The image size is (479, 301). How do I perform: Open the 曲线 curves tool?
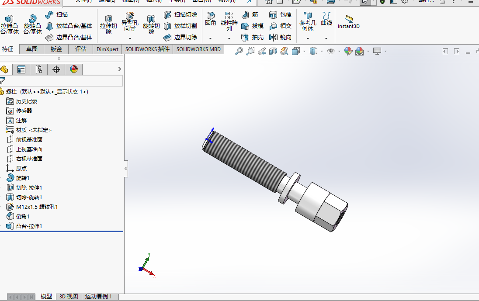pos(326,19)
